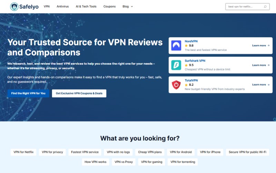Image resolution: width=276 pixels, height=173 pixels.
Task: Go to AI & Tech Tools
Action: tap(86, 7)
